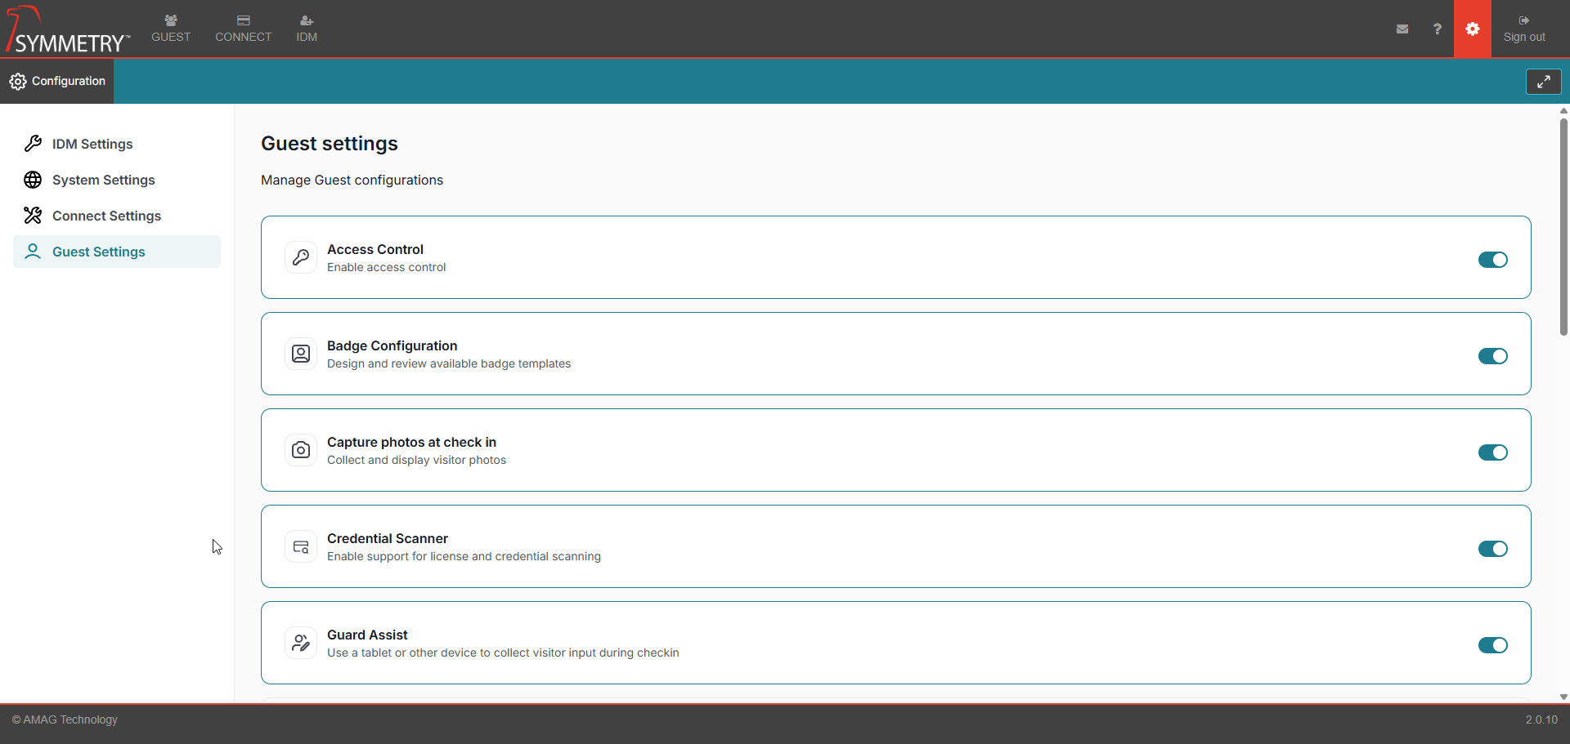Click the fullscreen expand arrows button
This screenshot has width=1570, height=744.
pyautogui.click(x=1543, y=82)
